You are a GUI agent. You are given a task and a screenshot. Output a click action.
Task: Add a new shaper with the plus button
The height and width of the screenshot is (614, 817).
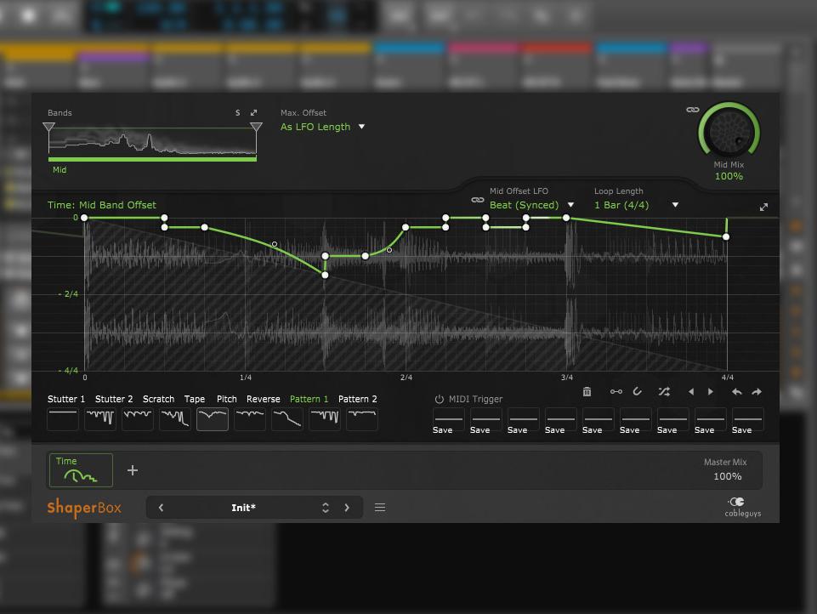point(133,470)
